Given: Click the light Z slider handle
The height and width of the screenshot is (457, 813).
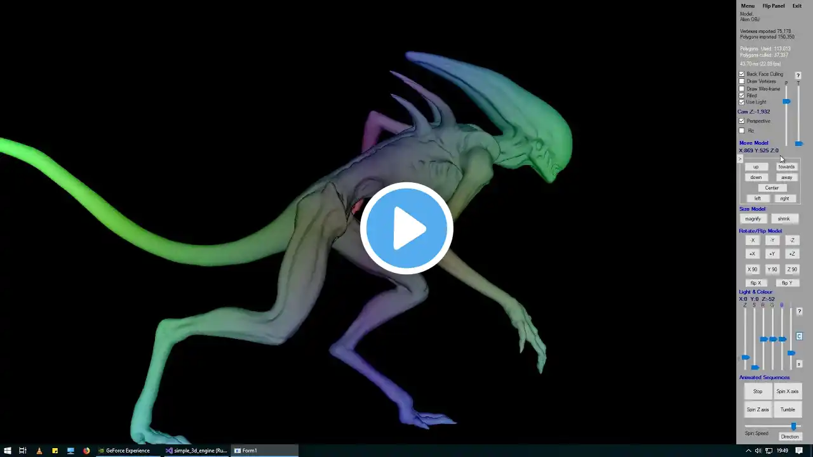Looking at the screenshot, I should tap(745, 357).
